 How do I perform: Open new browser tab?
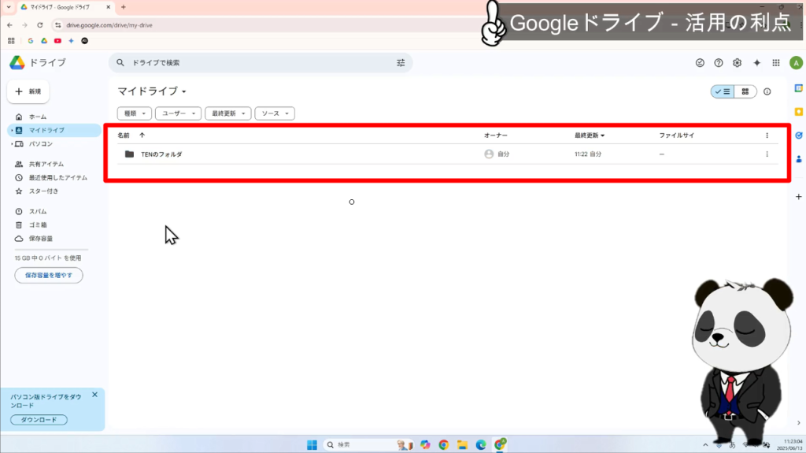tap(124, 7)
